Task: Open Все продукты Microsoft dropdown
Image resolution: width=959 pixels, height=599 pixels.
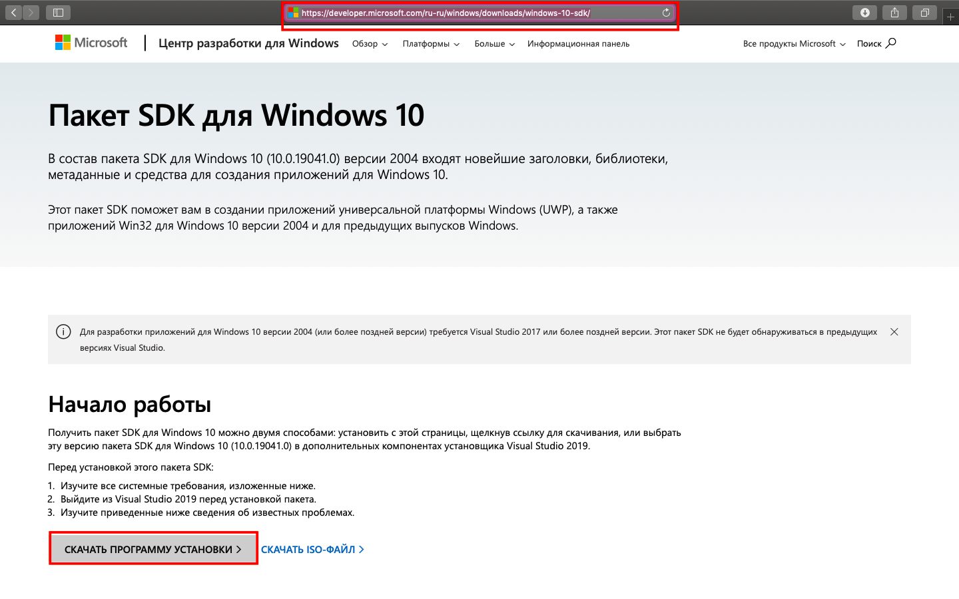Action: click(795, 44)
